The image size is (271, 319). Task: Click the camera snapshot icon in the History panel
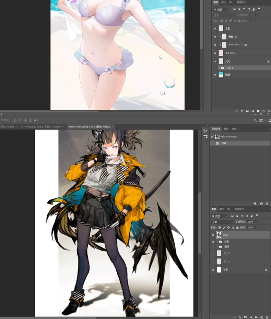(261, 204)
